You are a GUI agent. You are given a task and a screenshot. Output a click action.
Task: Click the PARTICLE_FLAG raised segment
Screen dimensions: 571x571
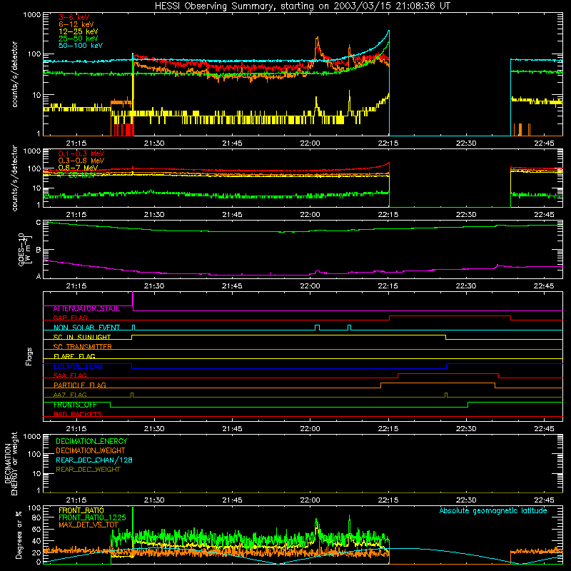point(438,383)
